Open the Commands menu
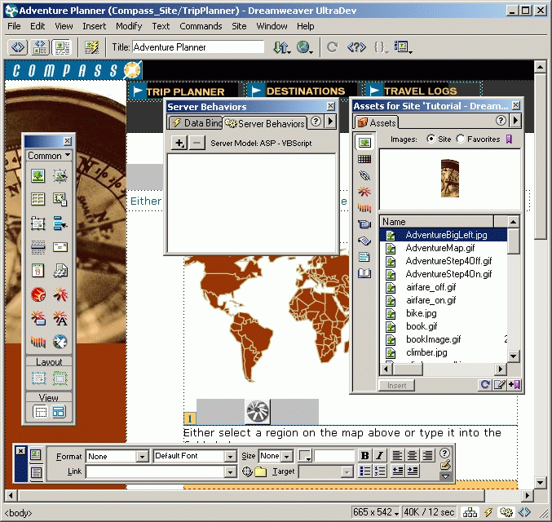 click(x=201, y=26)
